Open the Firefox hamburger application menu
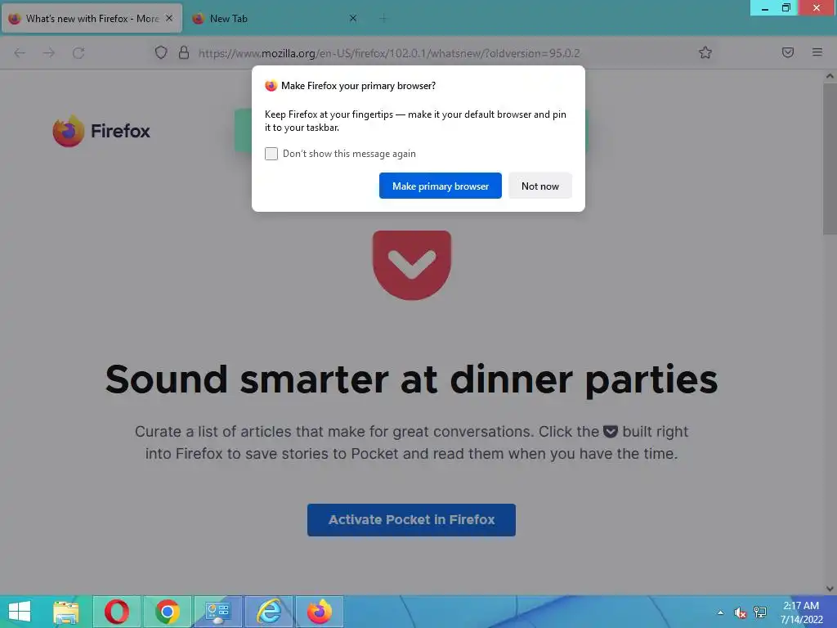 (x=817, y=52)
